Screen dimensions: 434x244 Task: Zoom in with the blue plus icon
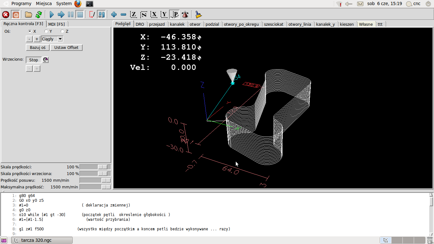(114, 15)
